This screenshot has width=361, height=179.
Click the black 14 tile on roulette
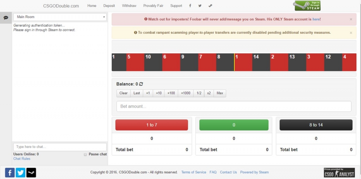tap(261, 62)
